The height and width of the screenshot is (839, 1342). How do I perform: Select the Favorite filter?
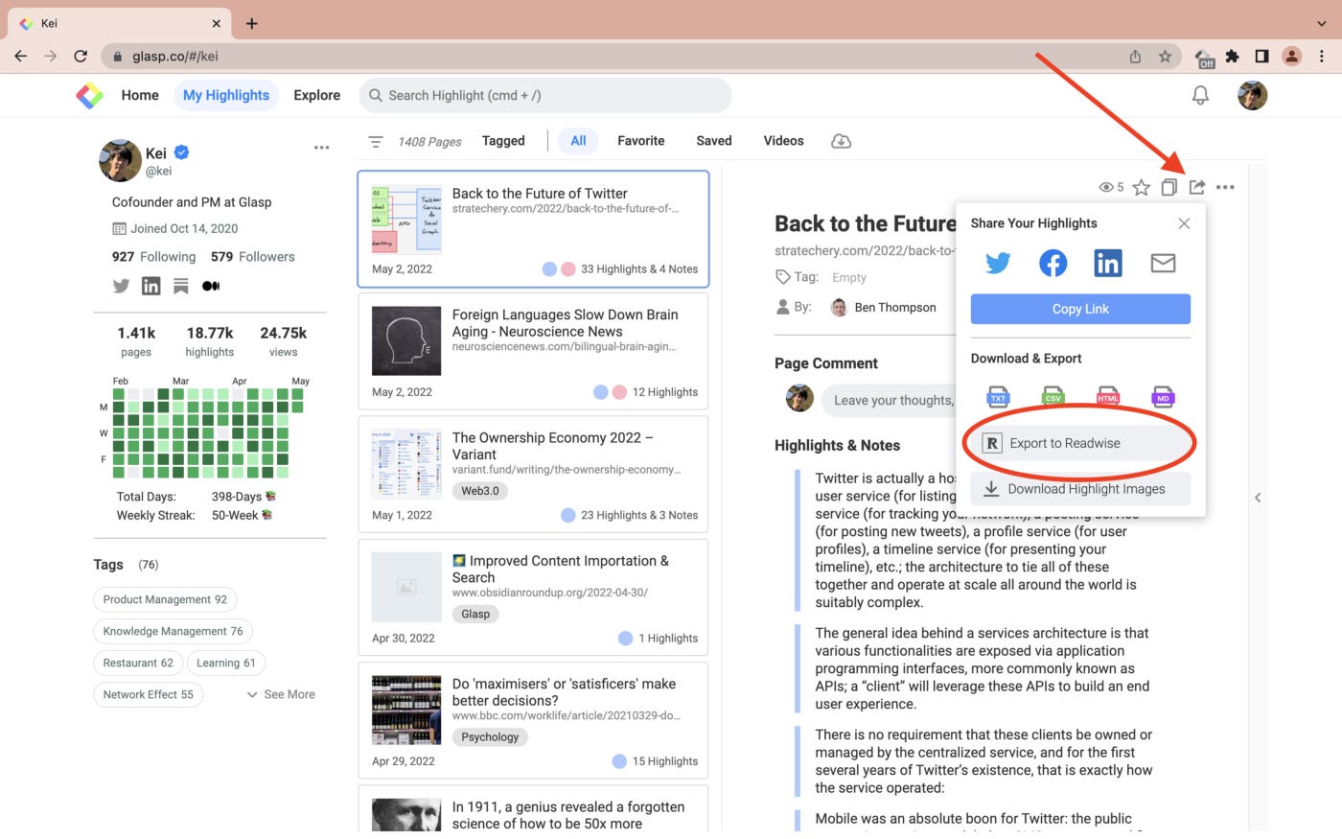tap(641, 141)
